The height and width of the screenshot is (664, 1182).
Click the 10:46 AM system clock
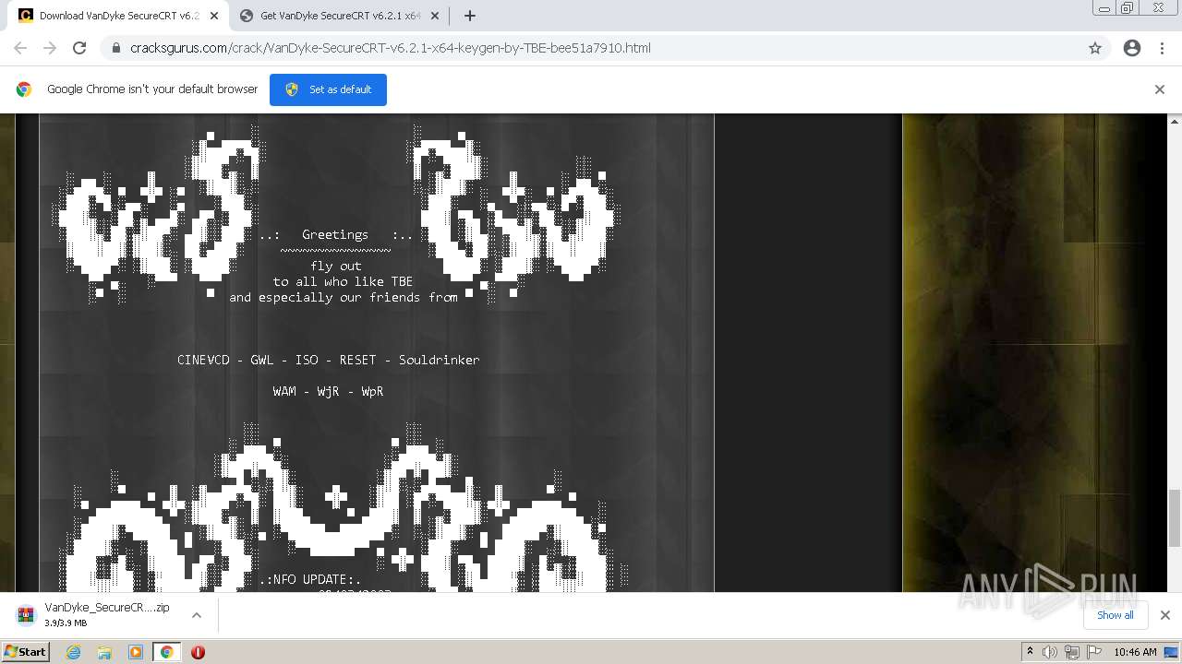(1135, 652)
